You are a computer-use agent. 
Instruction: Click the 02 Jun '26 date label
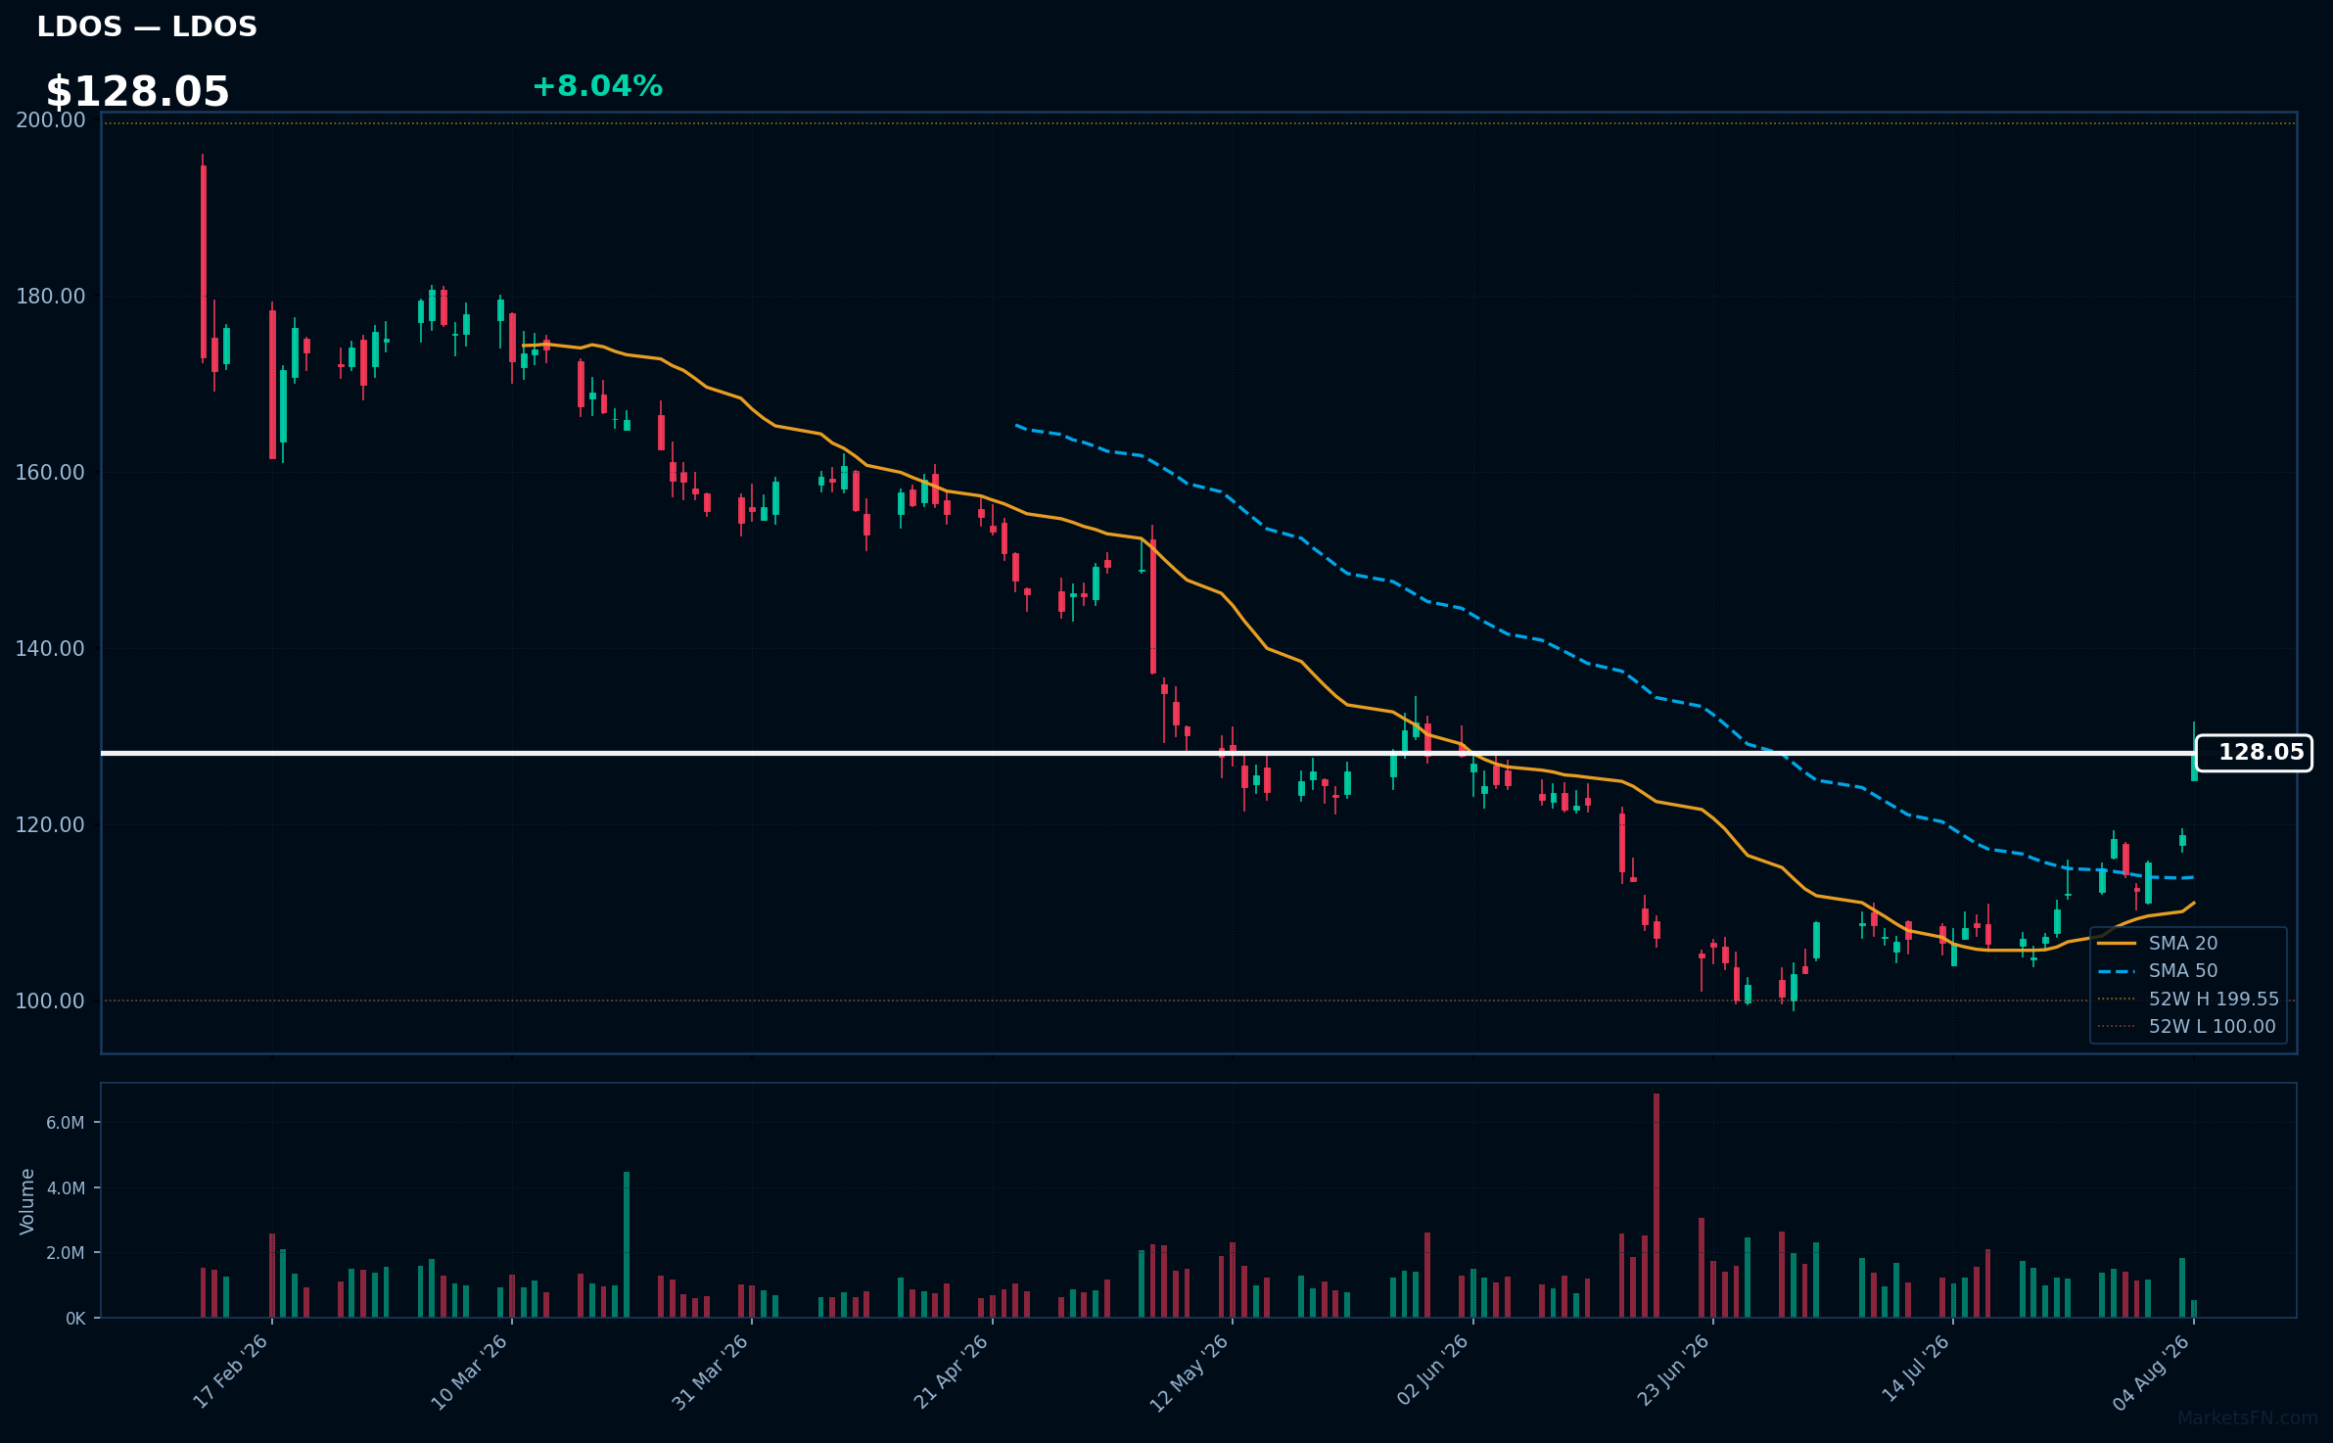coord(1432,1372)
